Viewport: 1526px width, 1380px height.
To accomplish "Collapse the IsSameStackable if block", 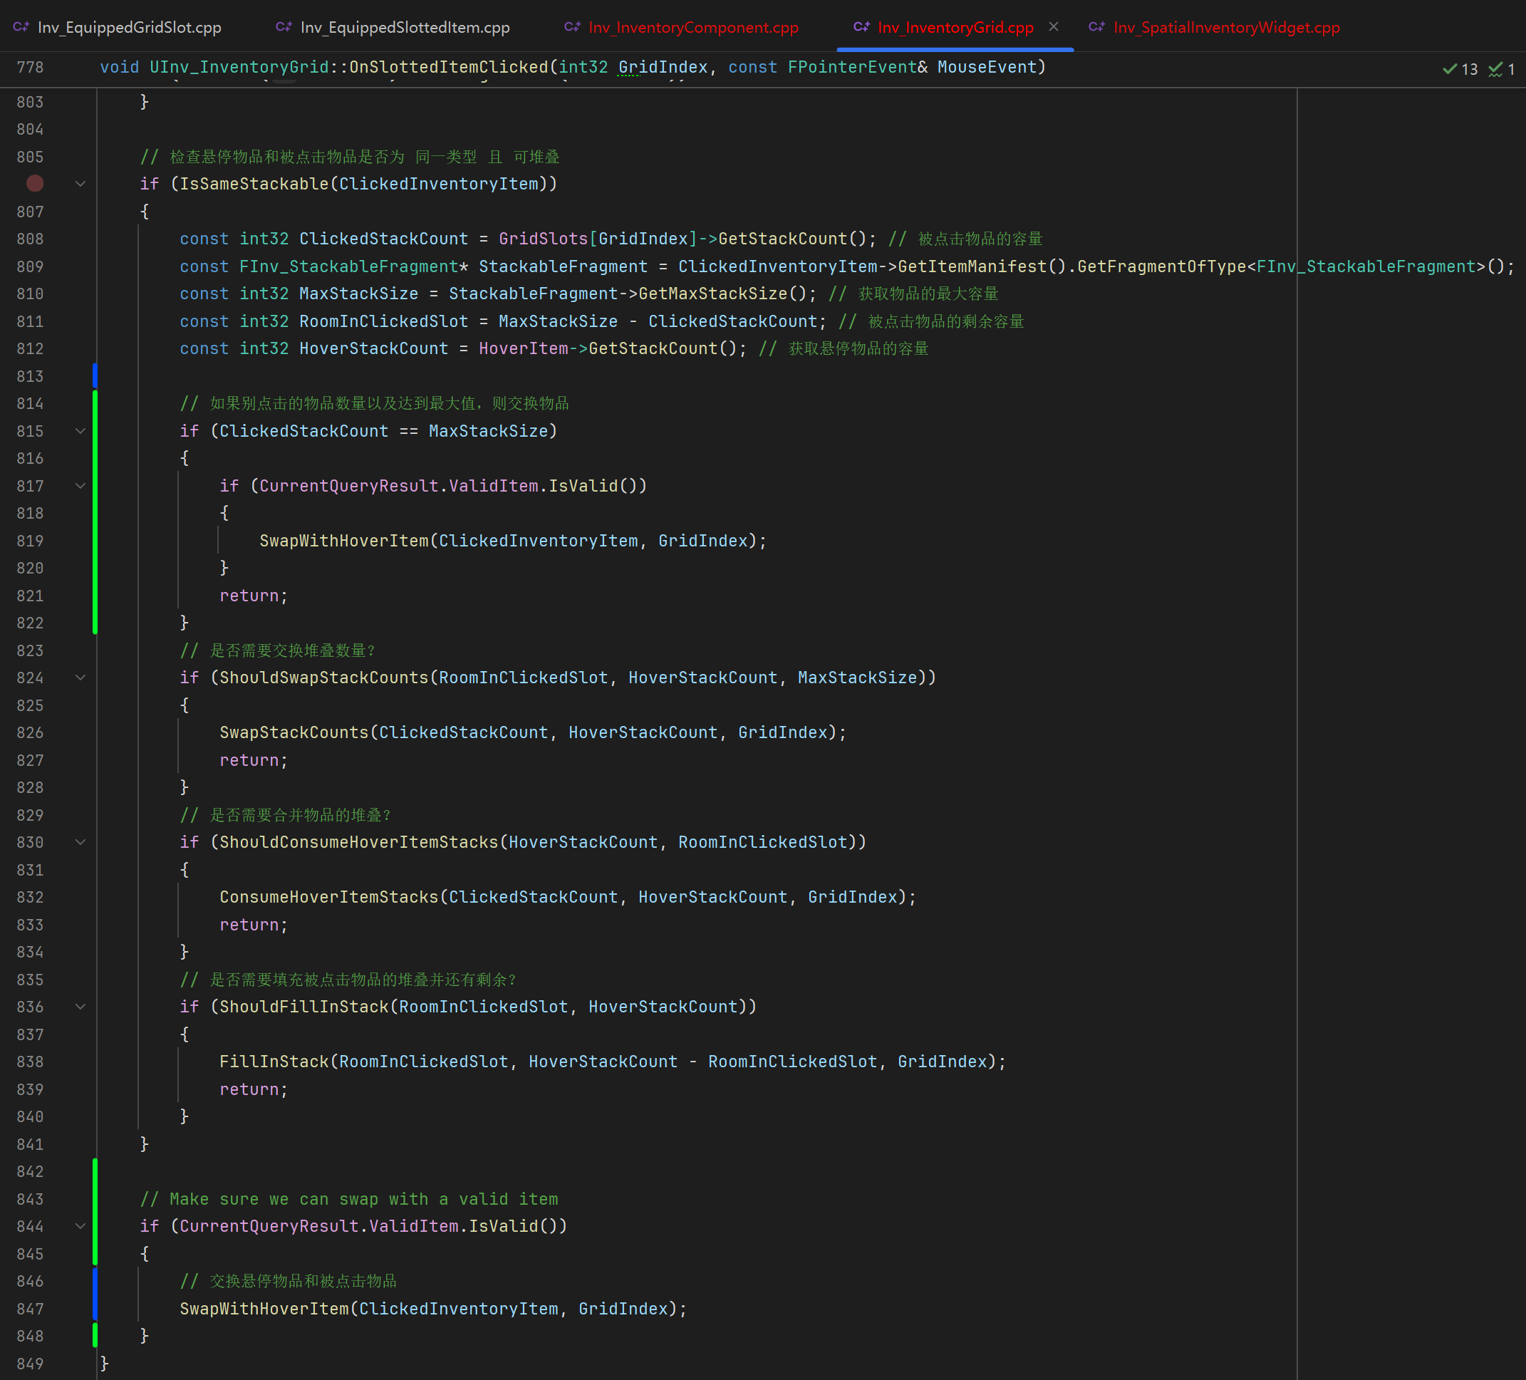I will 81,184.
